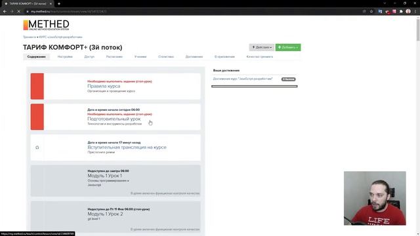Open the Подготовительный урок lesson
The image size is (420, 236).
(114, 119)
